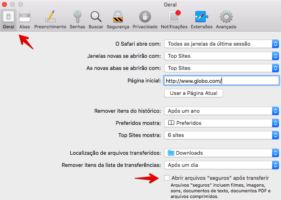Enable Abrir arquivos seguros após transferir
This screenshot has width=281, height=200.
pyautogui.click(x=167, y=178)
